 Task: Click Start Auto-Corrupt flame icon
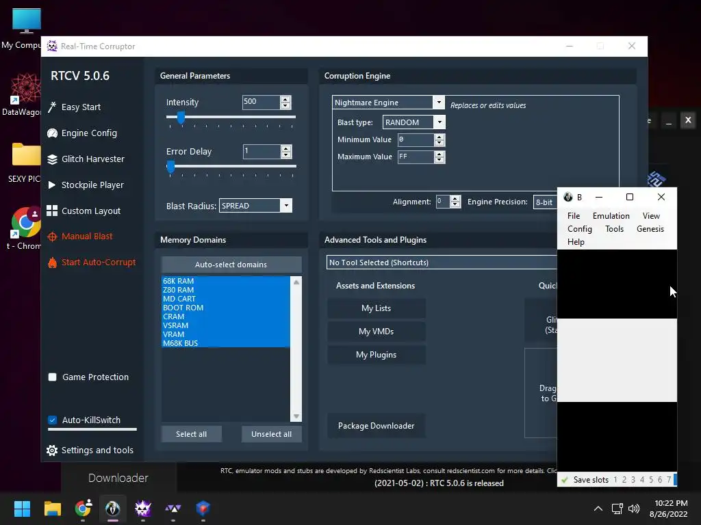[x=52, y=262]
